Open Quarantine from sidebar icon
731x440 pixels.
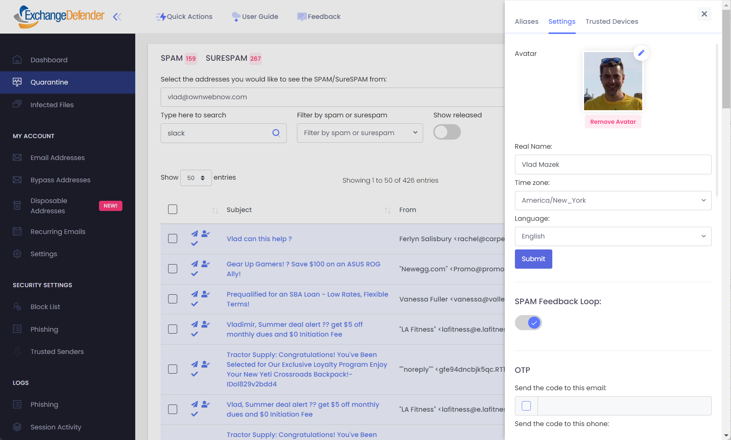[17, 82]
